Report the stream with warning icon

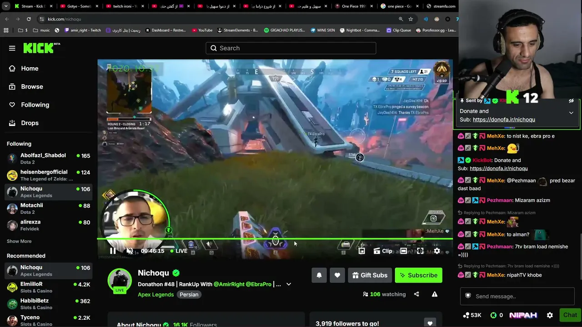(x=435, y=294)
